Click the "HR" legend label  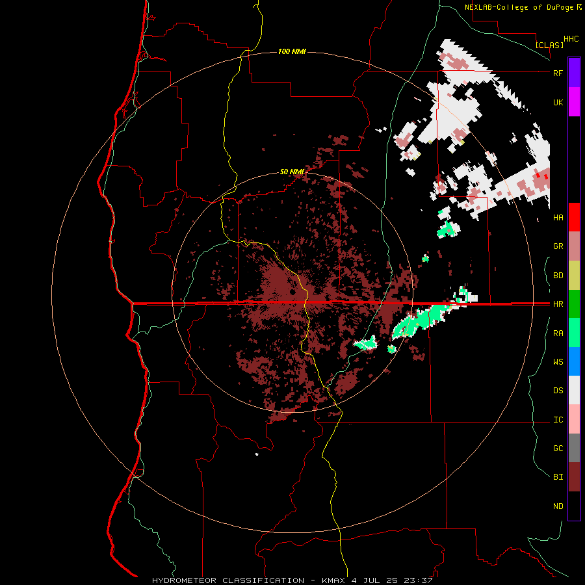(558, 304)
